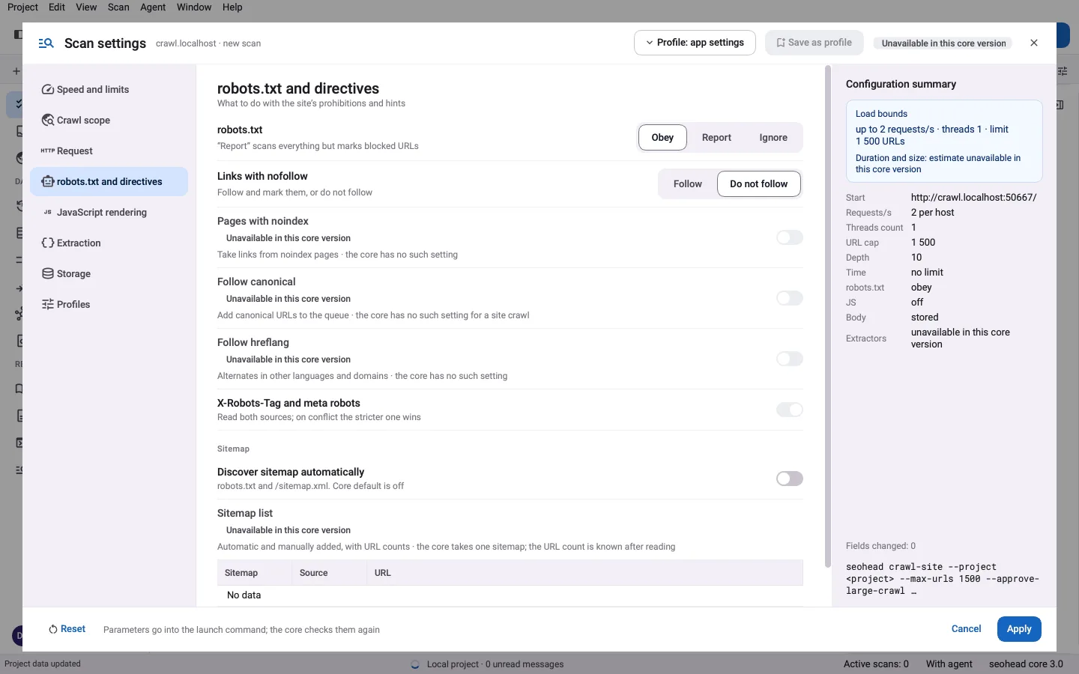Set robots.txt mode to Ignore
Screen dimensions: 1079x674
pyautogui.click(x=773, y=138)
